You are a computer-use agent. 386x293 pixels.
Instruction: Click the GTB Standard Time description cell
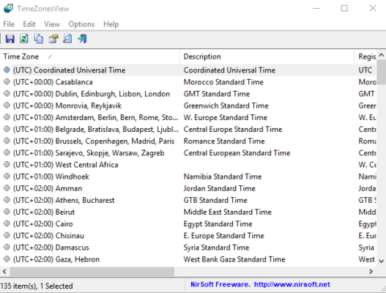point(215,200)
